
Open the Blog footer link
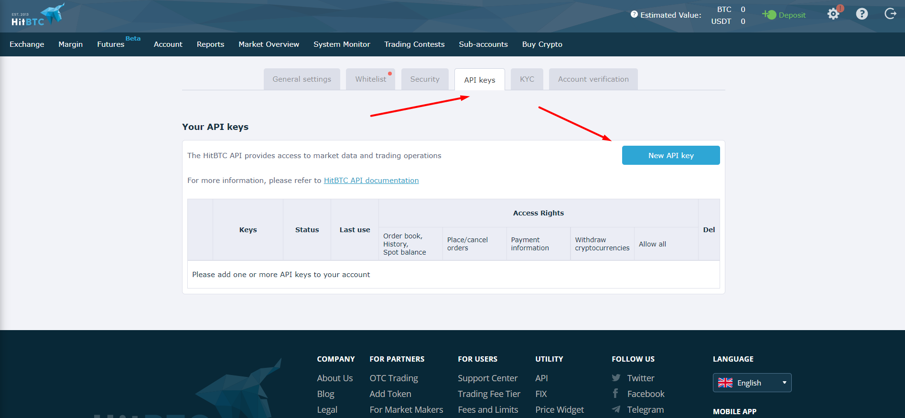[326, 394]
